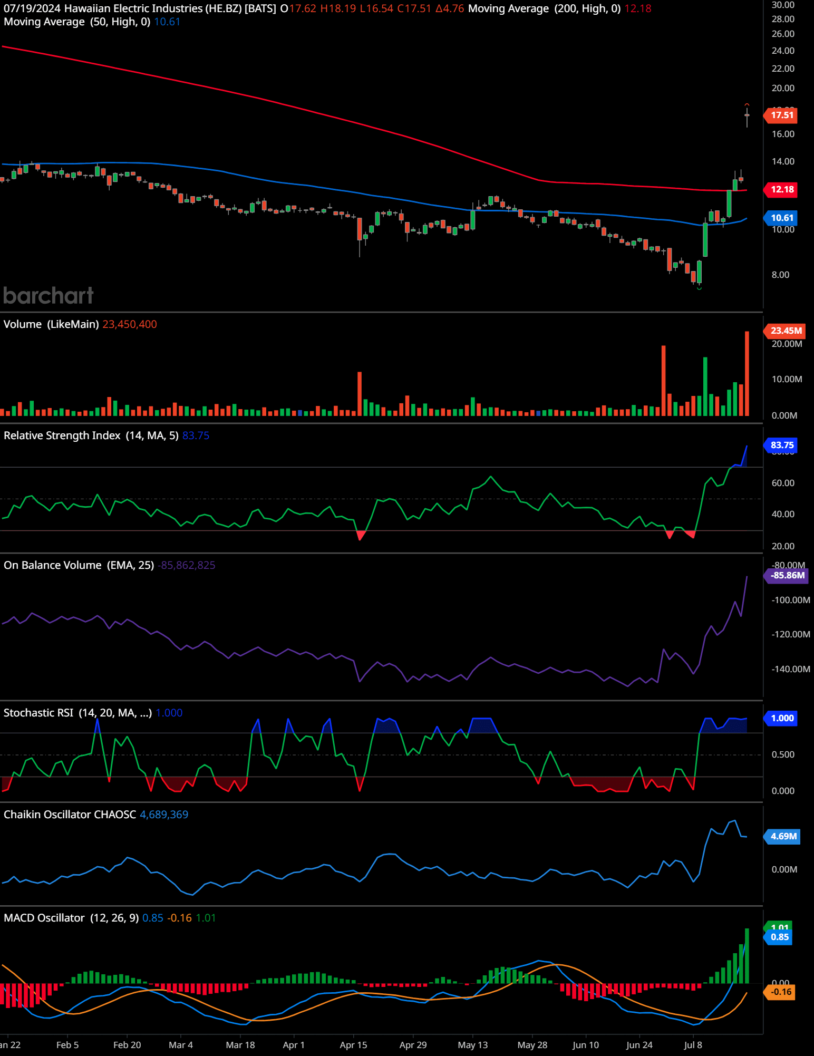This screenshot has width=814, height=1056.
Task: Click the 12.18 moving average price tag
Action: point(781,189)
